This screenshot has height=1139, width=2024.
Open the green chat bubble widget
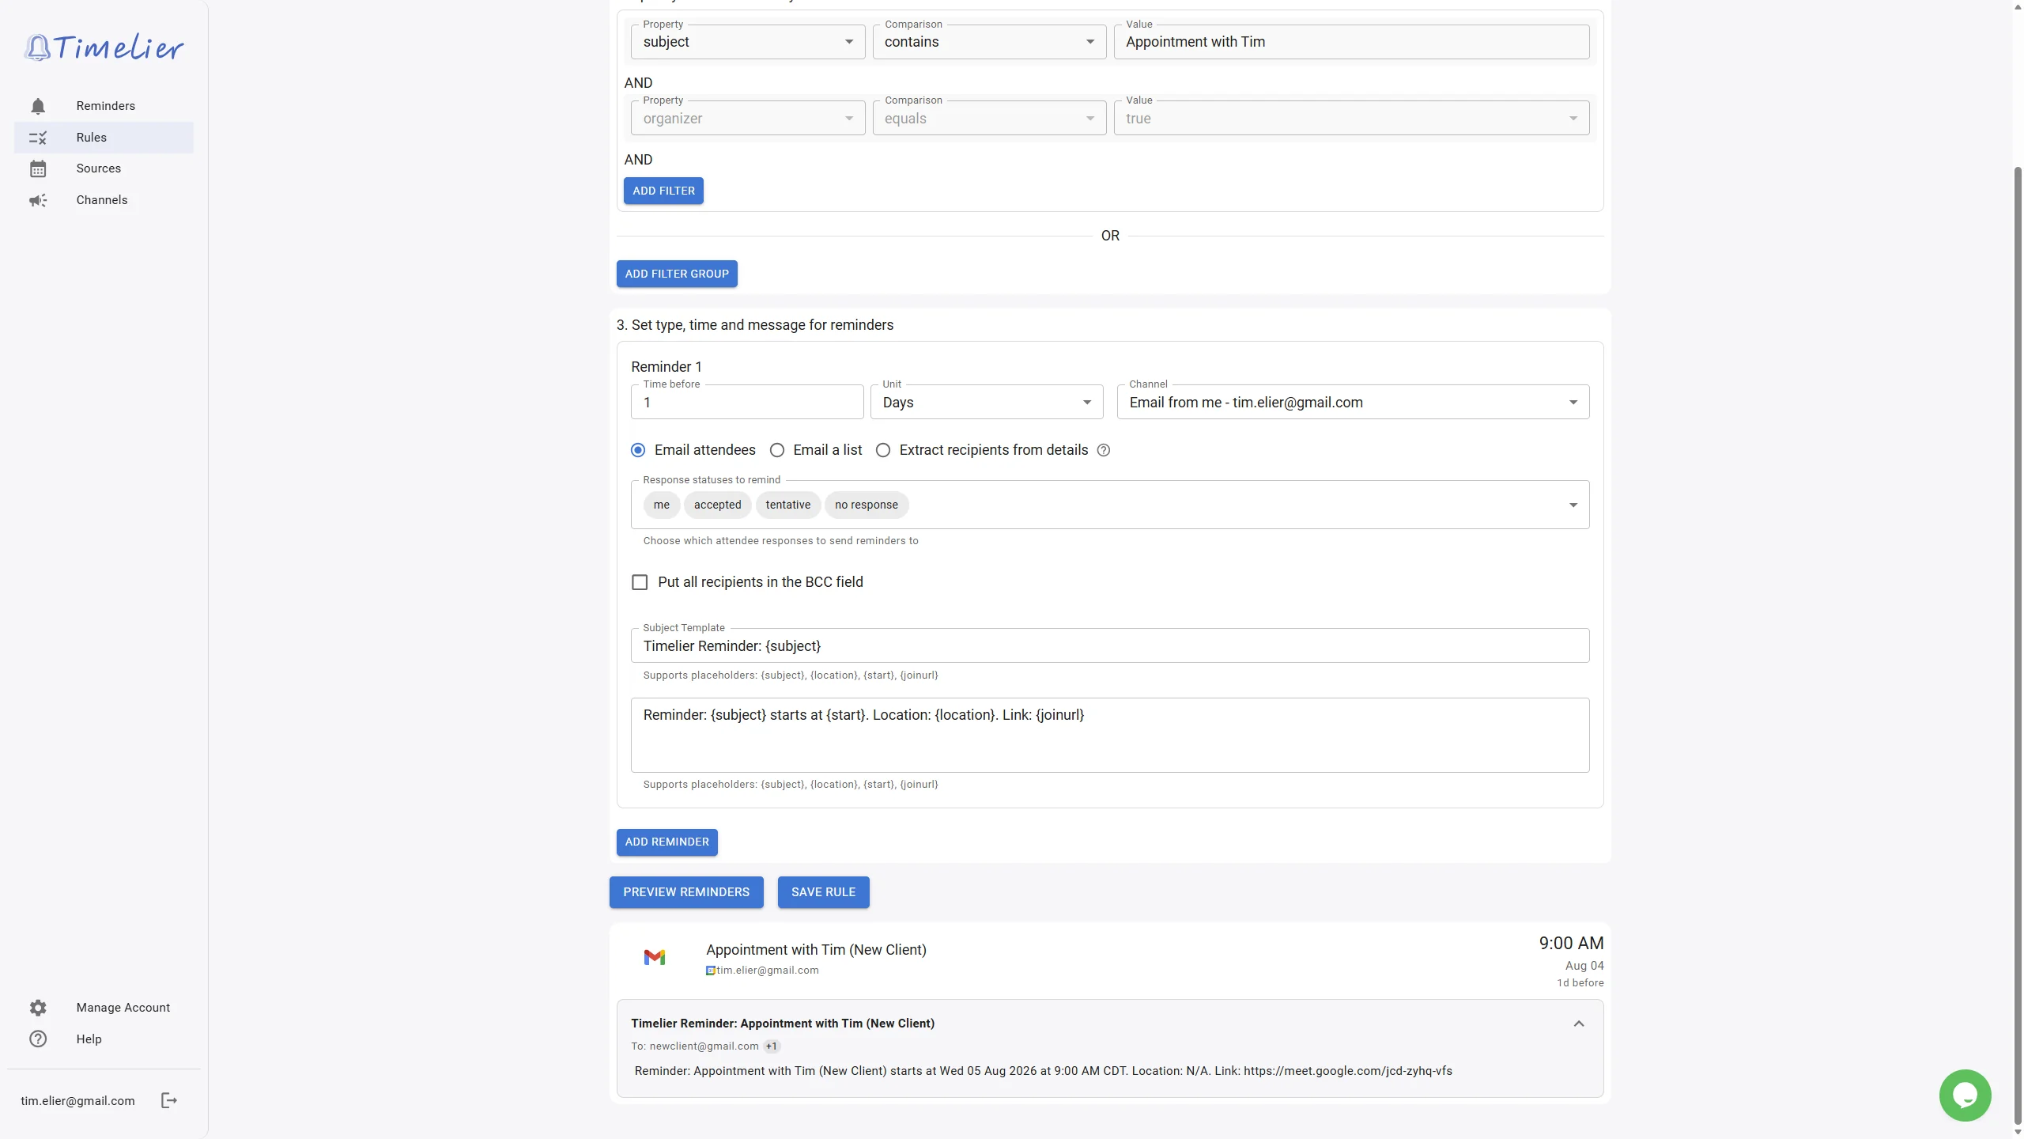1965,1095
